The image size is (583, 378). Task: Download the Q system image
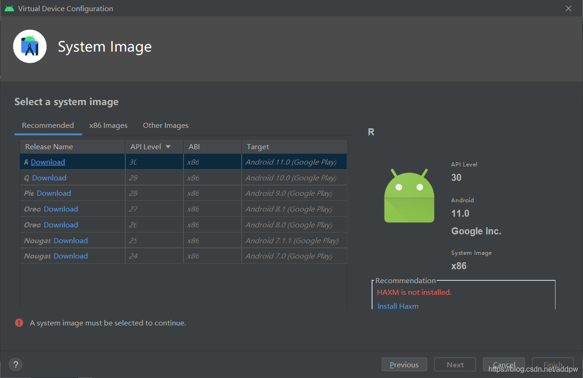(x=49, y=178)
